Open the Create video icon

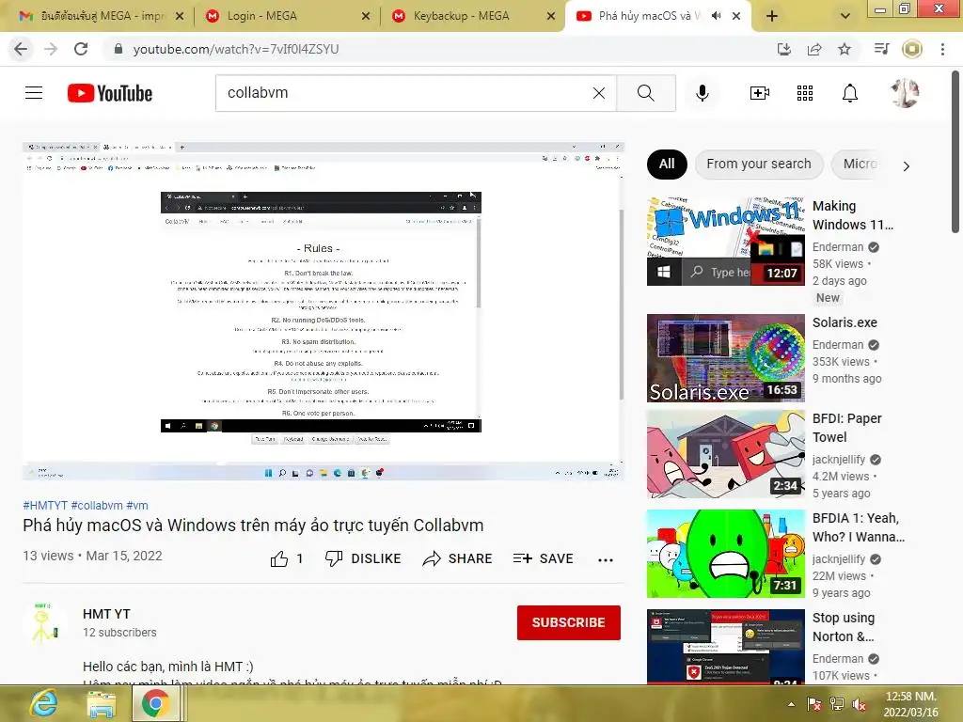[759, 93]
